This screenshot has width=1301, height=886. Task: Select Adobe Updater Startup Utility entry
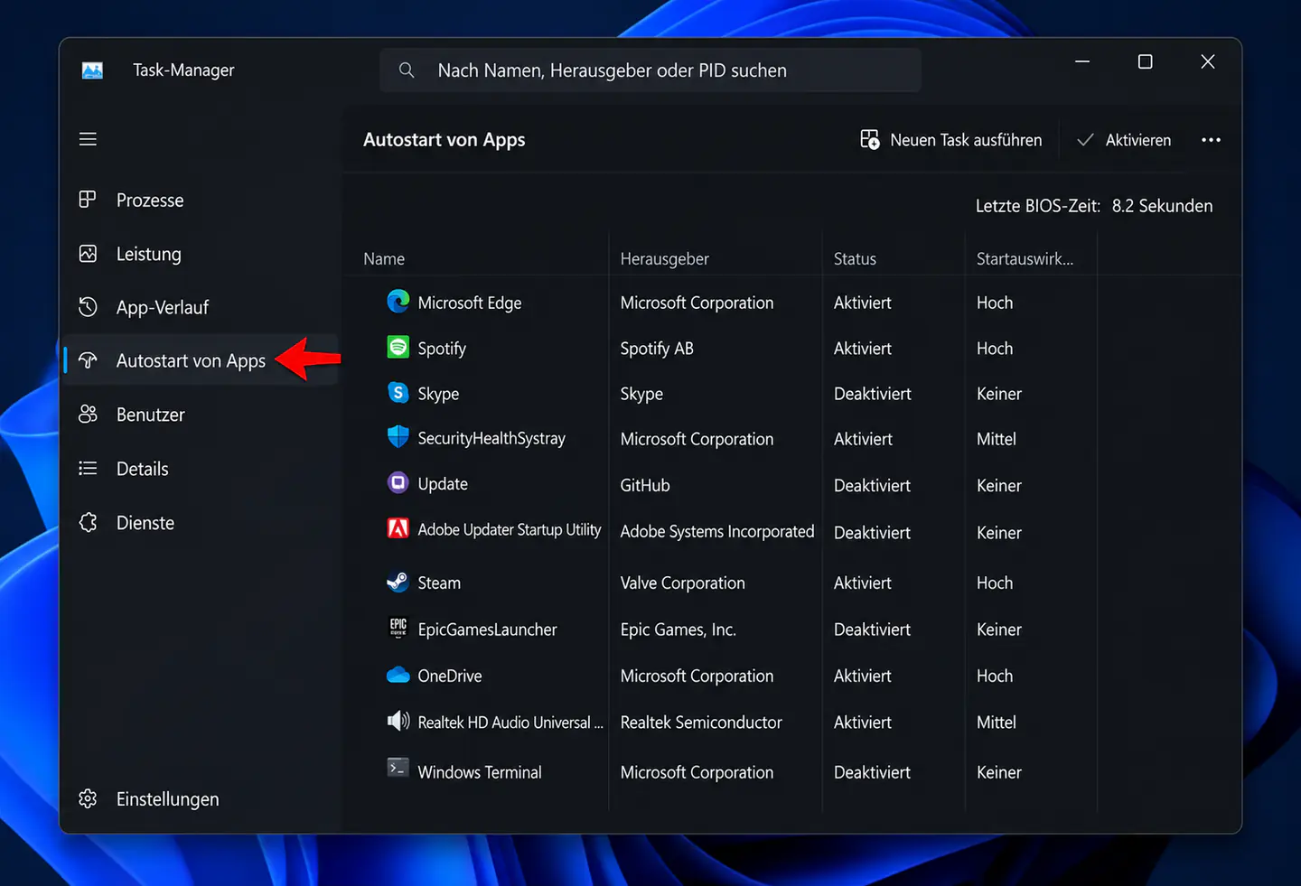tap(509, 530)
